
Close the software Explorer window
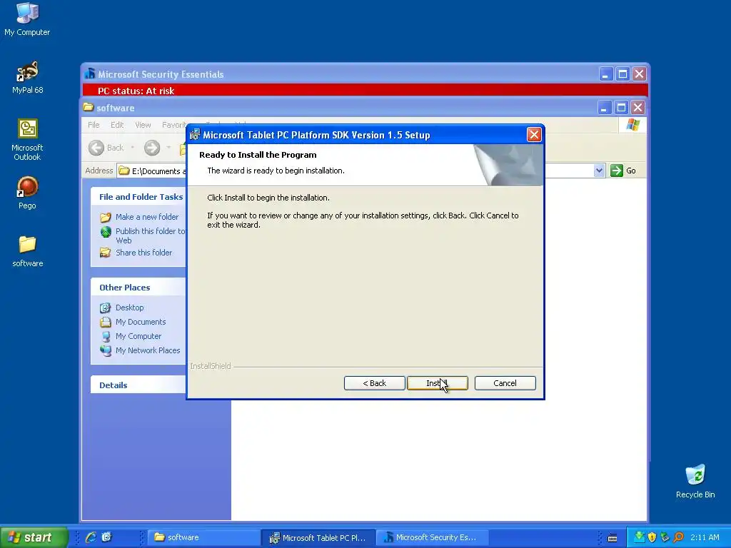[637, 108]
